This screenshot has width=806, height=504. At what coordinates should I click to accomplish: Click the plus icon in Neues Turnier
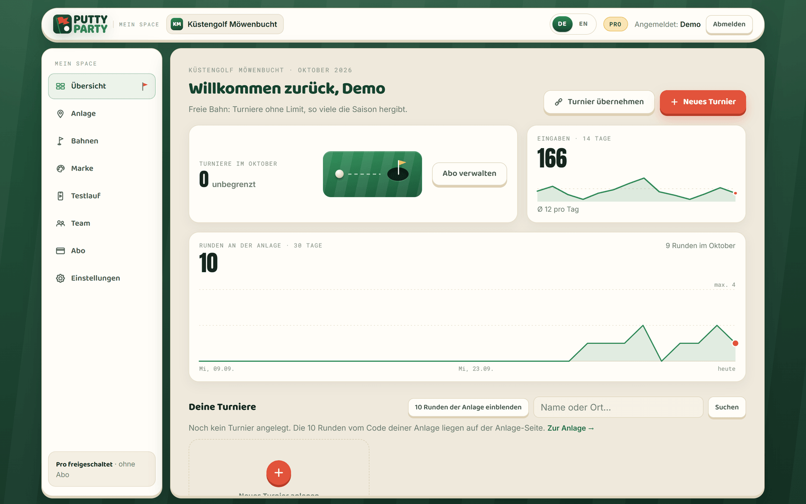click(675, 102)
